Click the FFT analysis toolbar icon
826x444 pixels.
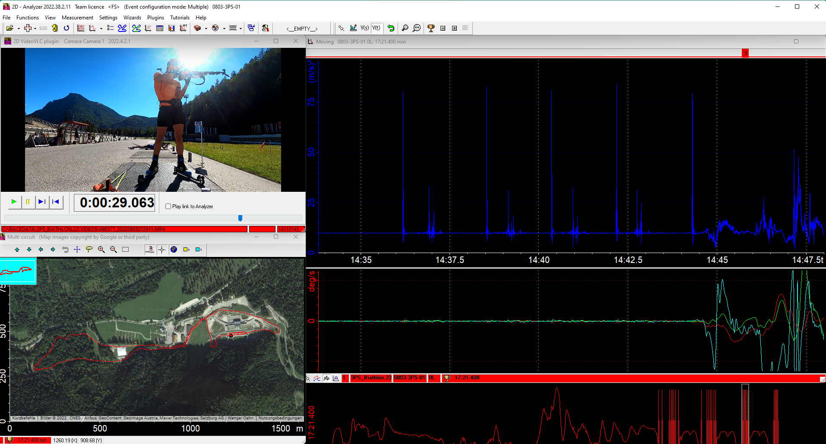(183, 28)
